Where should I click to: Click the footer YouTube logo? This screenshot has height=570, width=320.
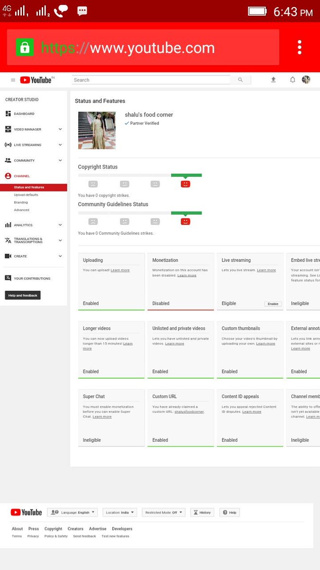coord(26,513)
